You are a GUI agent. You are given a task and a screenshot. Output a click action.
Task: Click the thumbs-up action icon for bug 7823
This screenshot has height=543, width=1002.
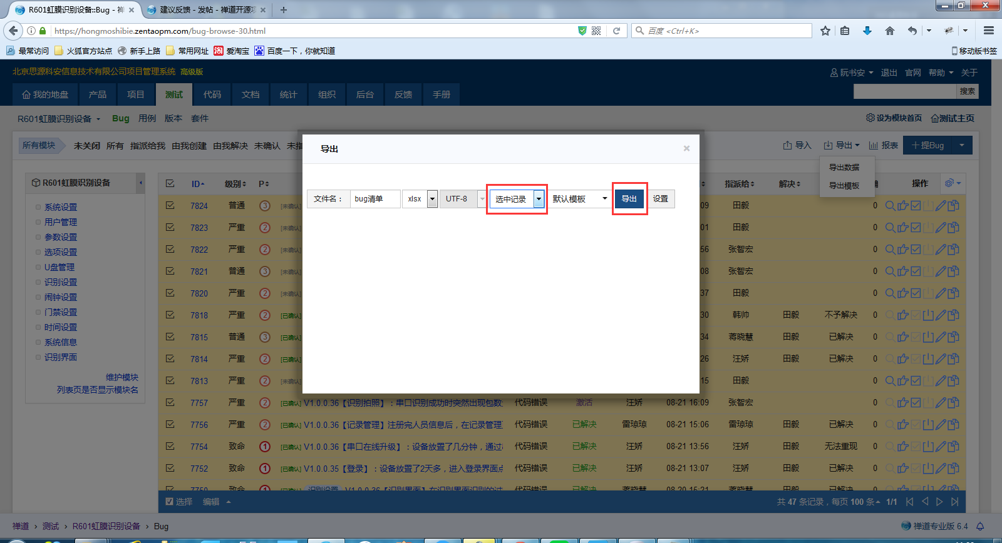(903, 228)
